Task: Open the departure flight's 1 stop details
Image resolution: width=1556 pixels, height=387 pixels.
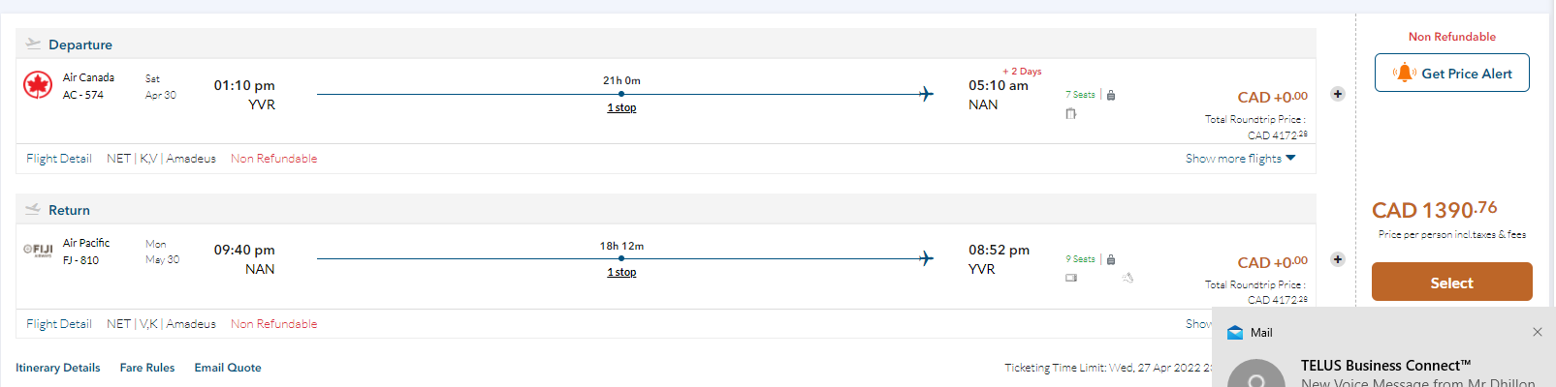Action: (x=621, y=107)
